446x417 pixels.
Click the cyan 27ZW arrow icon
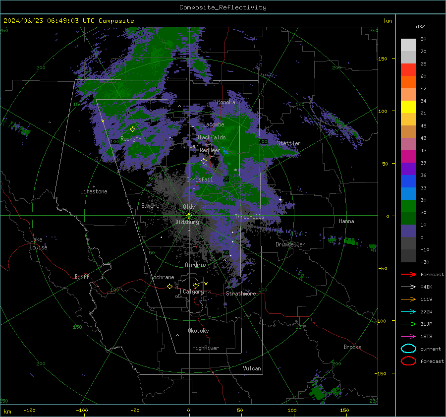408,312
